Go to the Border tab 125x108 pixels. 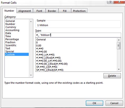[52, 11]
